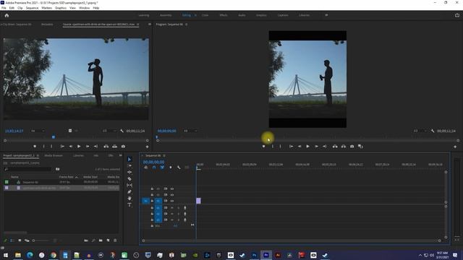Image resolution: width=463 pixels, height=260 pixels.
Task: Open the Program monitor settings wrench
Action: (433, 131)
